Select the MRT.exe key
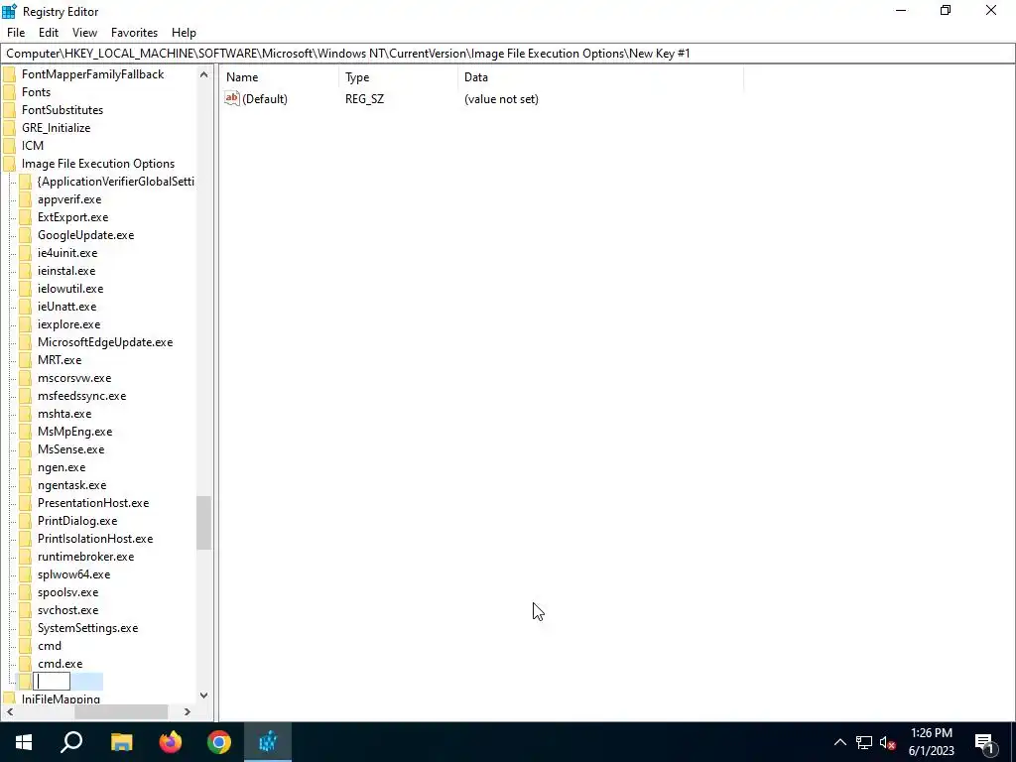The height and width of the screenshot is (762, 1016). pyautogui.click(x=60, y=360)
